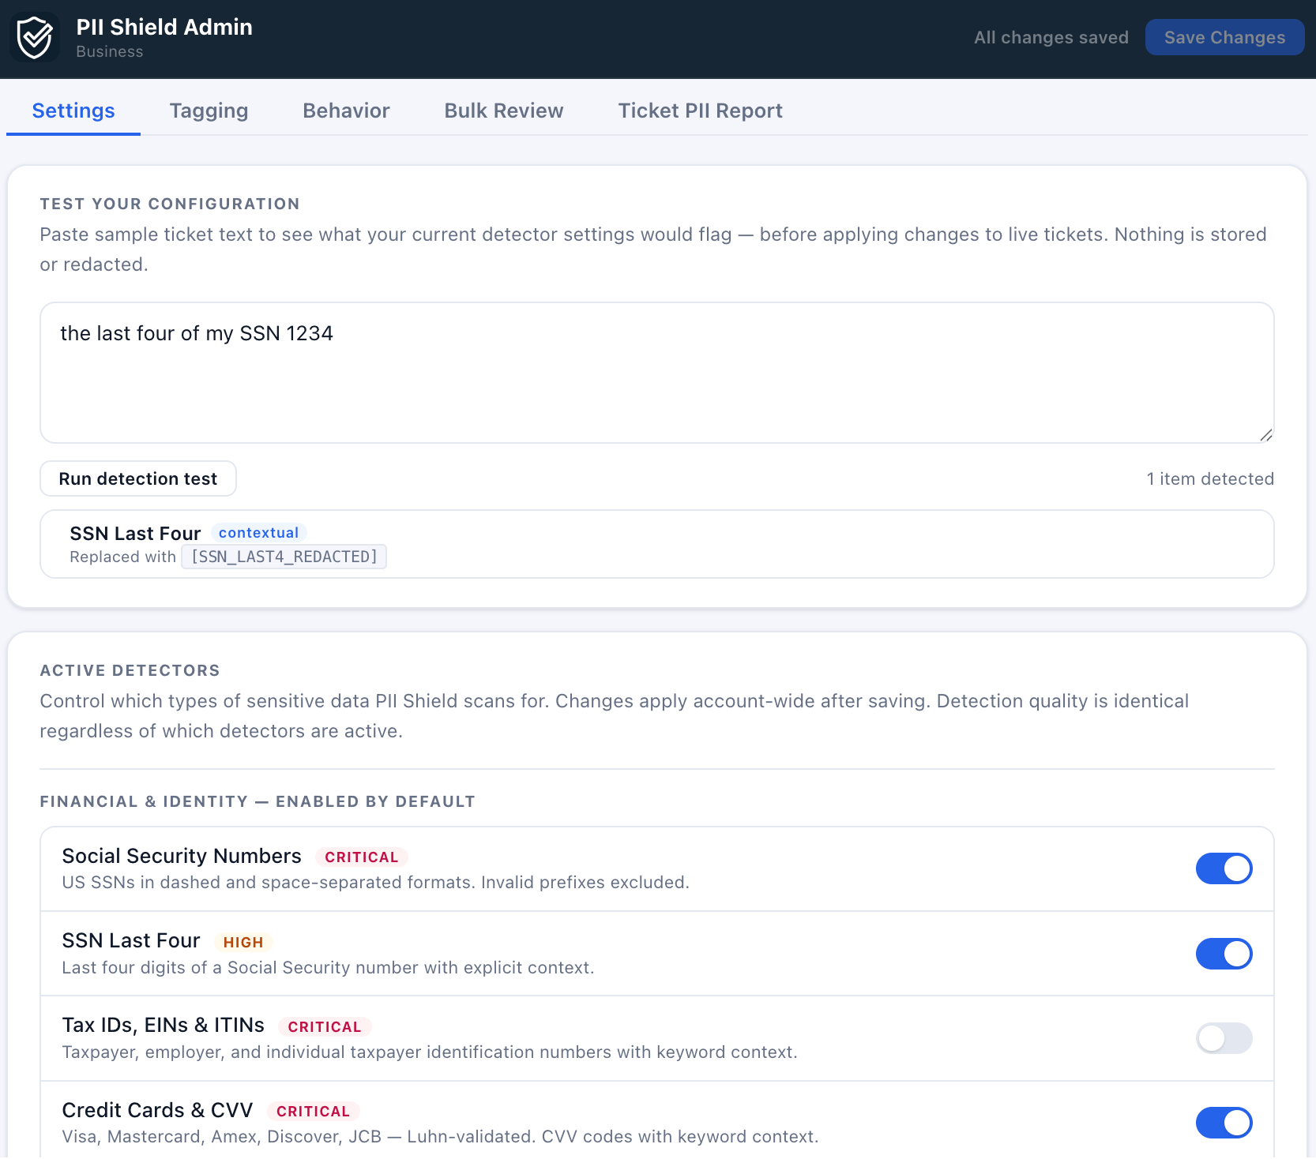Click the 'Taxpayer, employer' description text
This screenshot has height=1159, width=1316.
(x=430, y=1052)
